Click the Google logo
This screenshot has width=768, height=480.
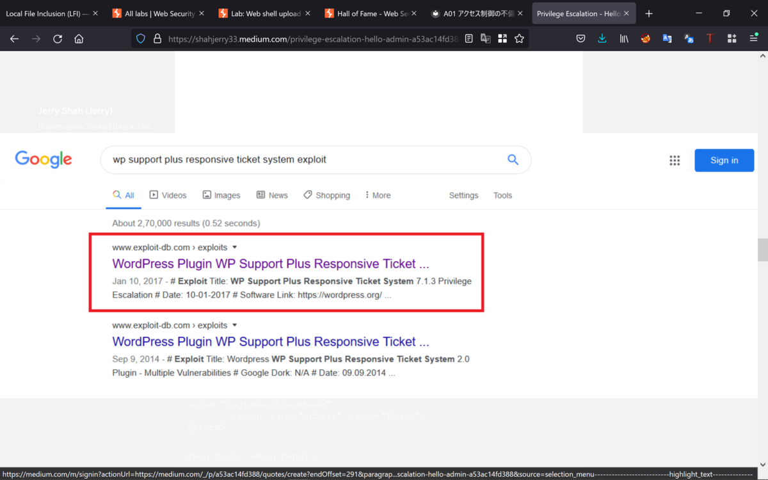pos(44,159)
